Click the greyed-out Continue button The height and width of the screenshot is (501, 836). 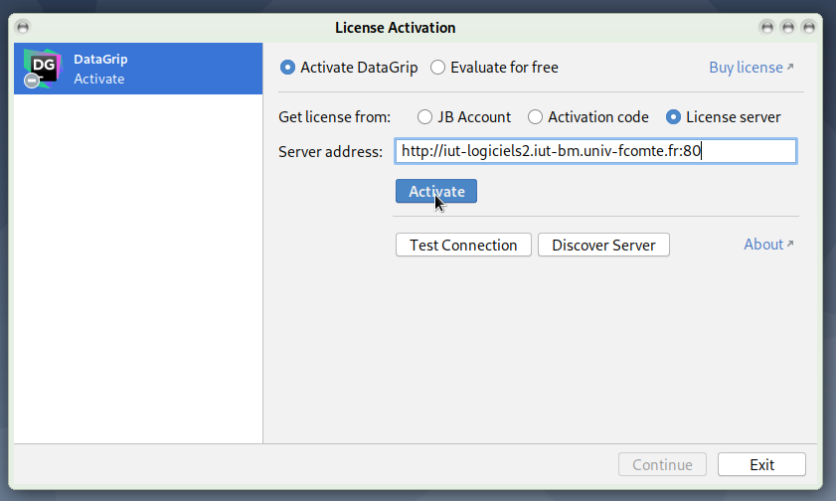(662, 464)
